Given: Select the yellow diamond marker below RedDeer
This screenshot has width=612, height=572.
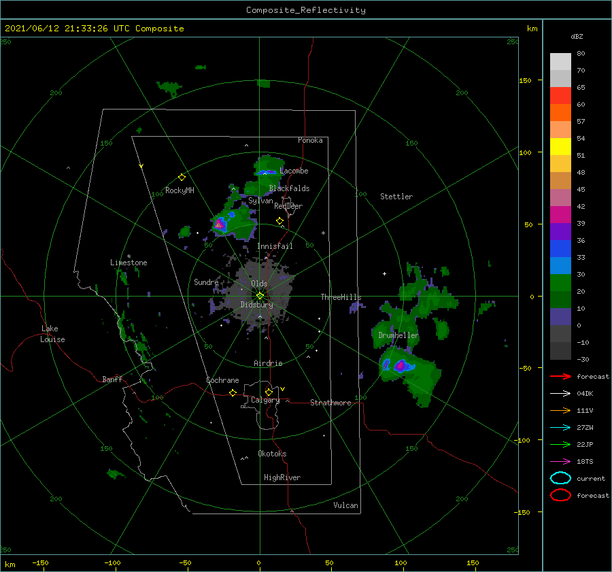Looking at the screenshot, I should tap(279, 221).
